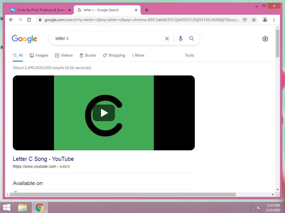Click the Available on heading
This screenshot has height=213, width=285.
pyautogui.click(x=28, y=183)
